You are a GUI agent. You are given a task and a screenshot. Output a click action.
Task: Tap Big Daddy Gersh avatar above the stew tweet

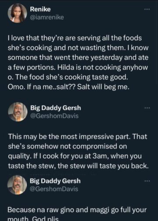click(18, 112)
